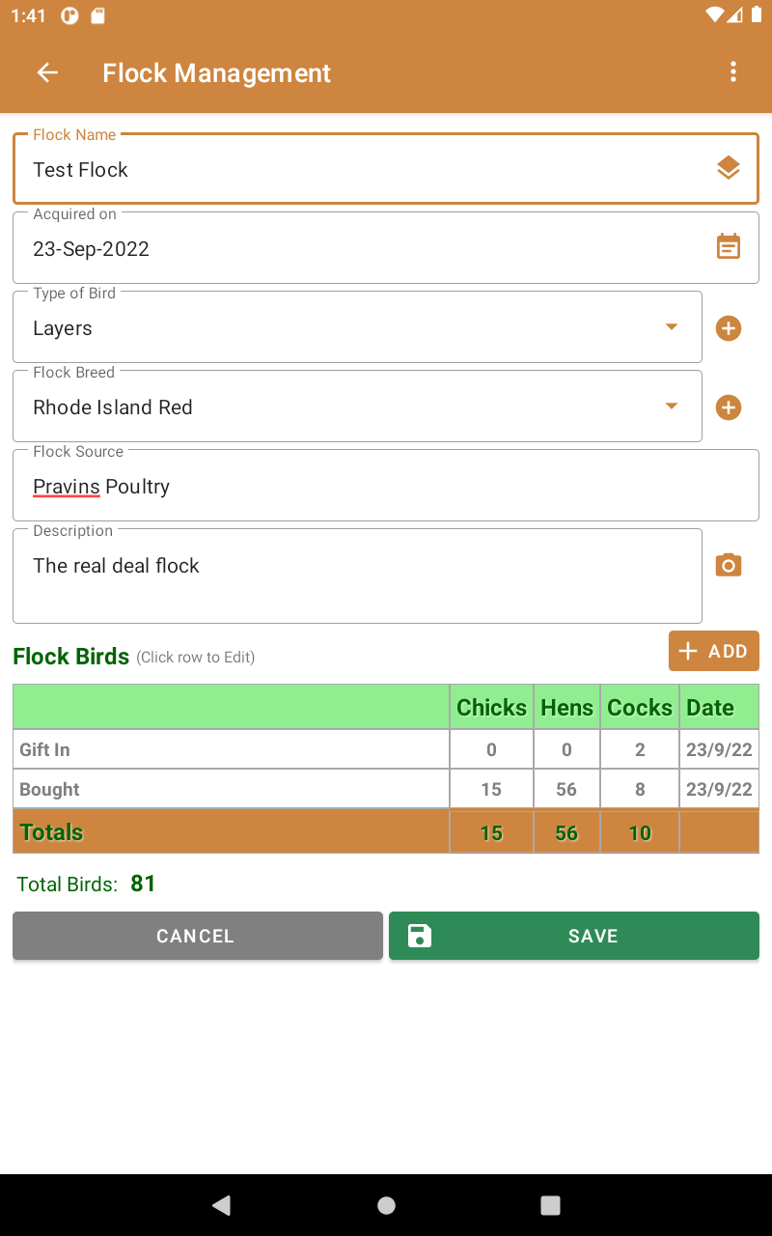Add a new Flock Breed
The height and width of the screenshot is (1236, 772).
click(x=729, y=407)
